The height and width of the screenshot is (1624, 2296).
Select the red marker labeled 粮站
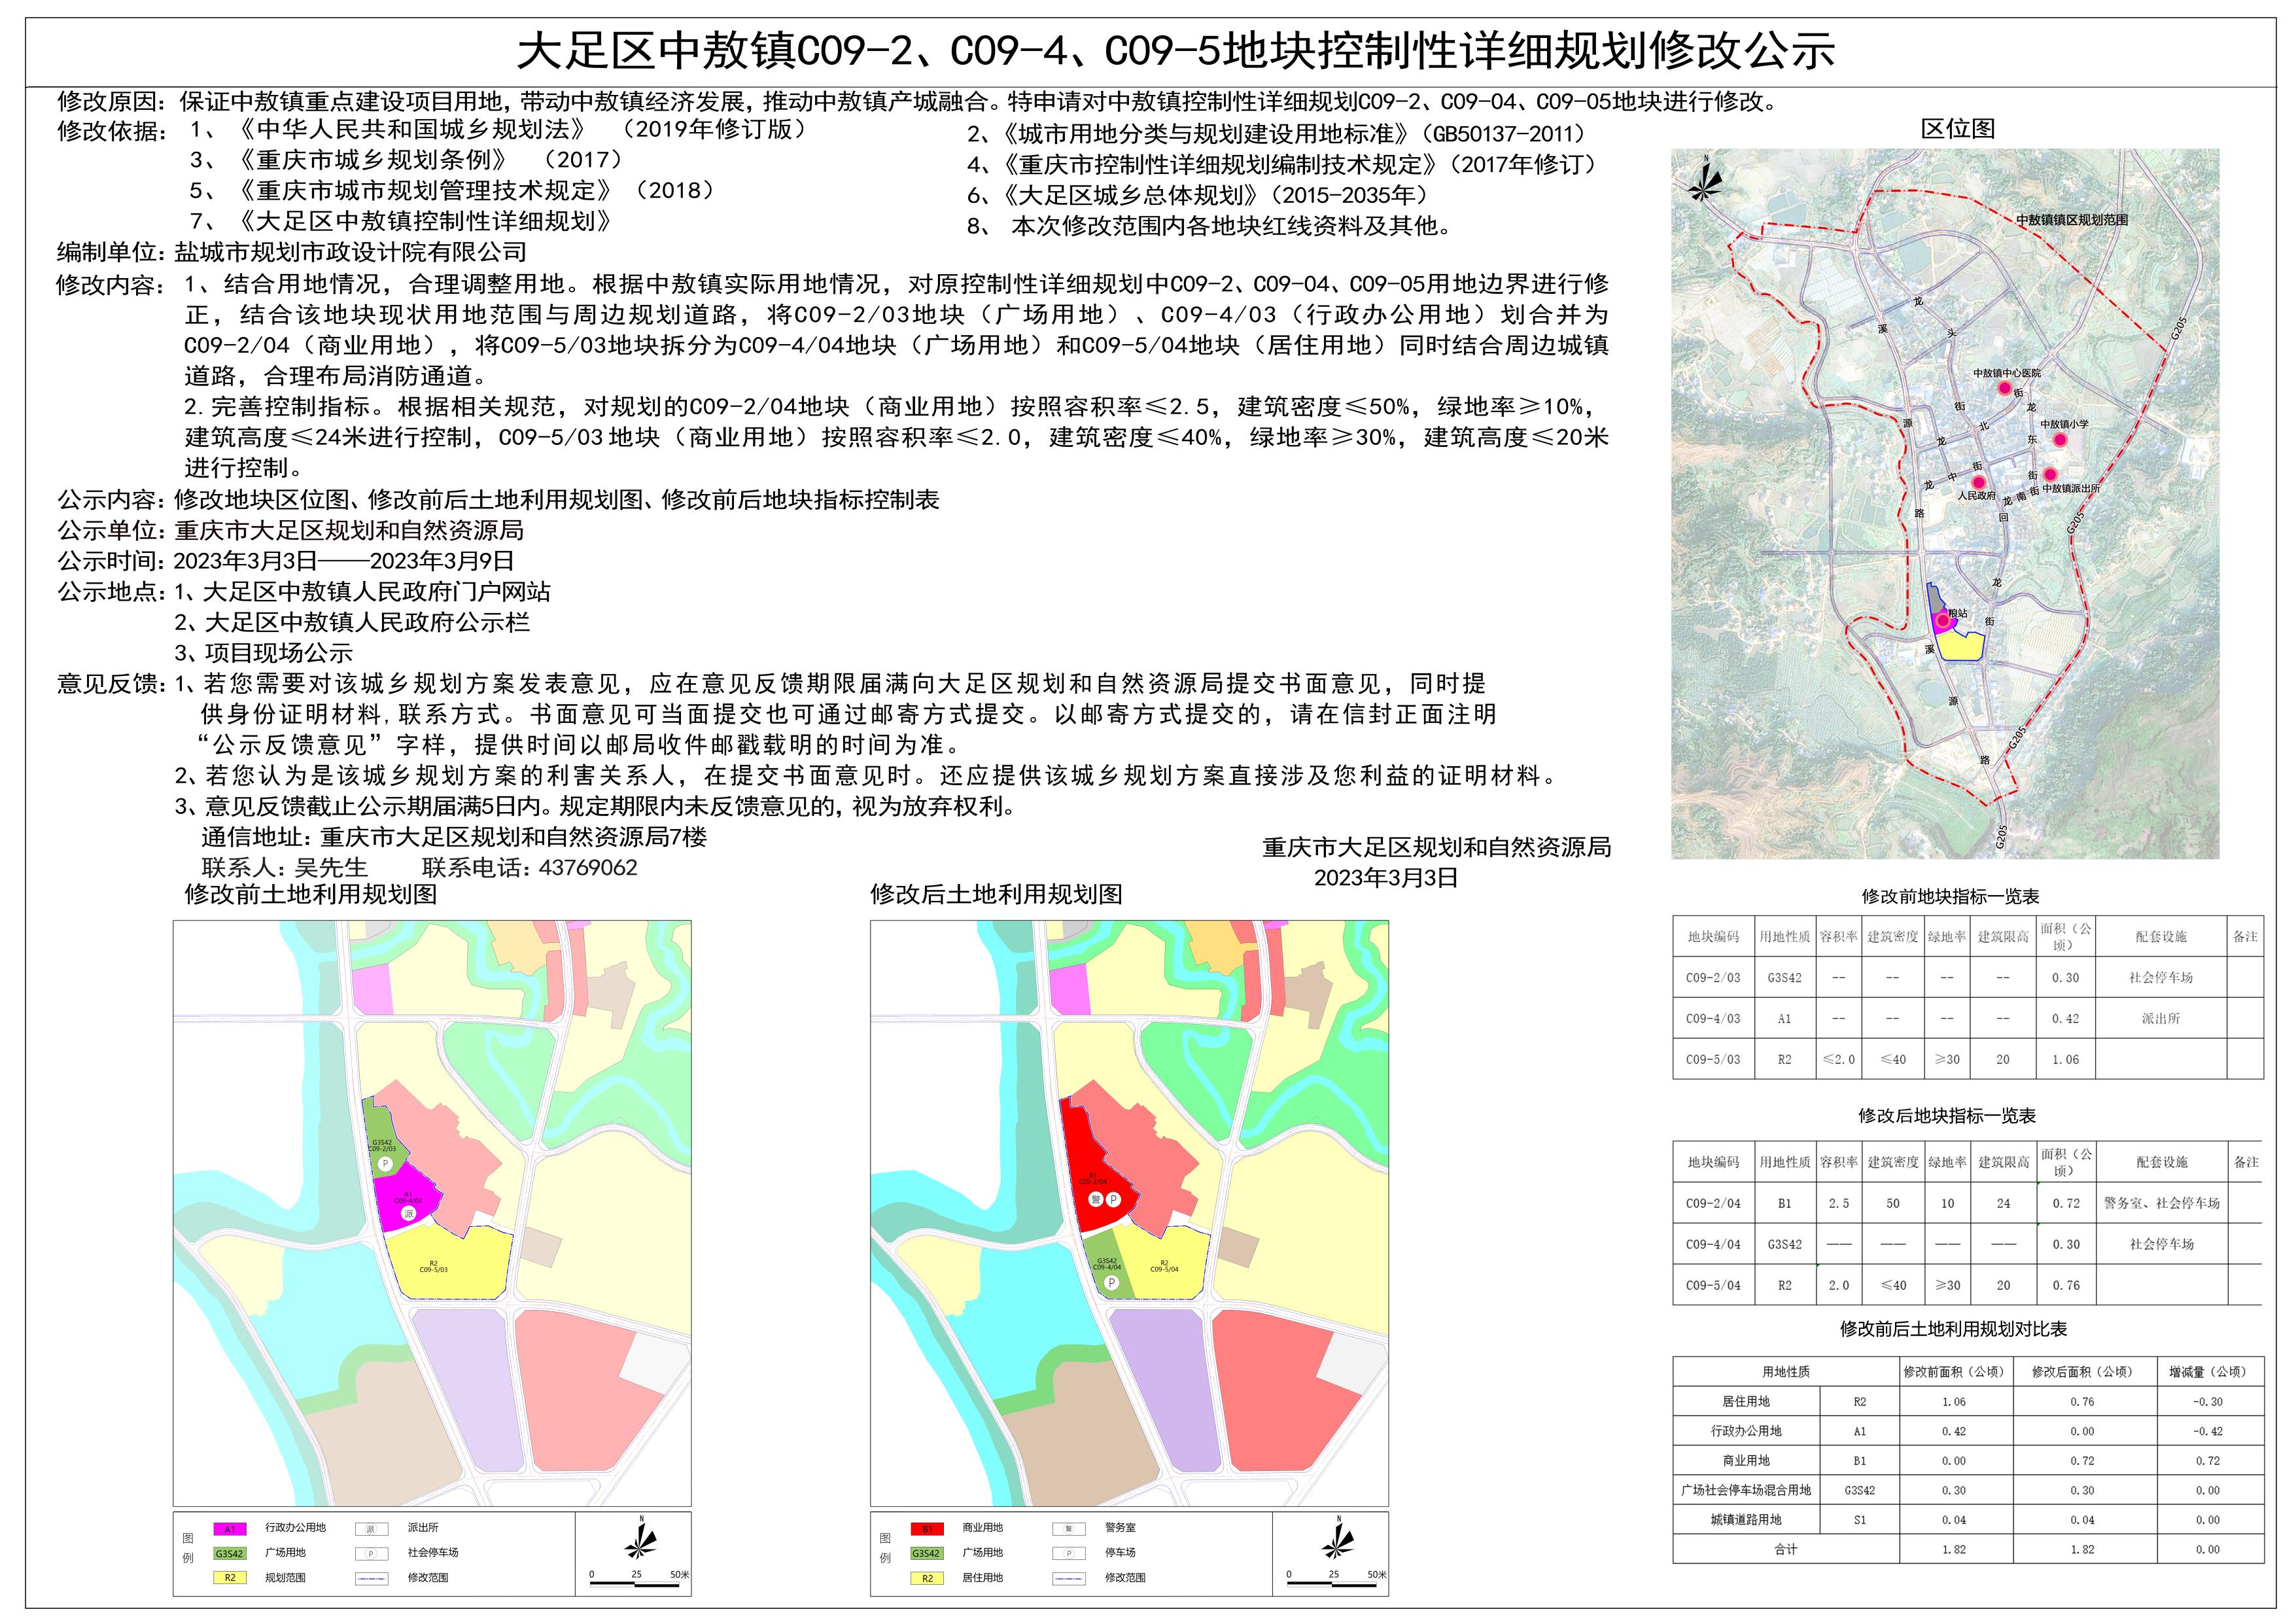click(x=1942, y=621)
